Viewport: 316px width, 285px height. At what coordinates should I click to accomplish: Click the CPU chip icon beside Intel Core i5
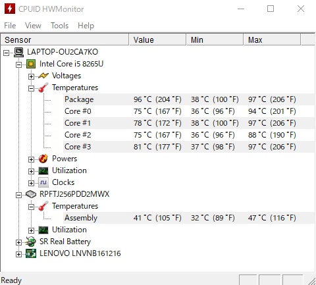coord(31,64)
